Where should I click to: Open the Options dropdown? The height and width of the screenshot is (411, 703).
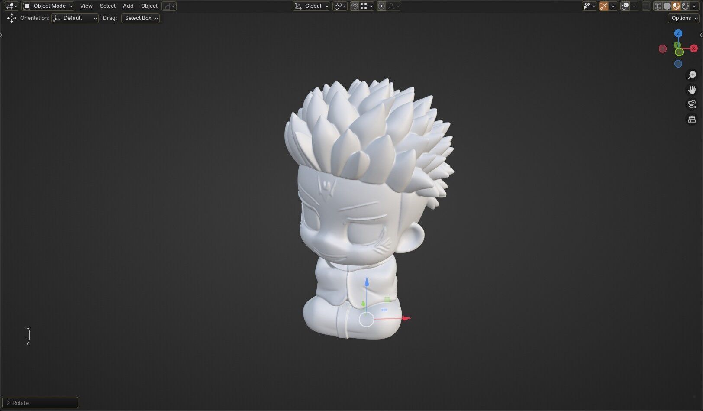pyautogui.click(x=684, y=18)
